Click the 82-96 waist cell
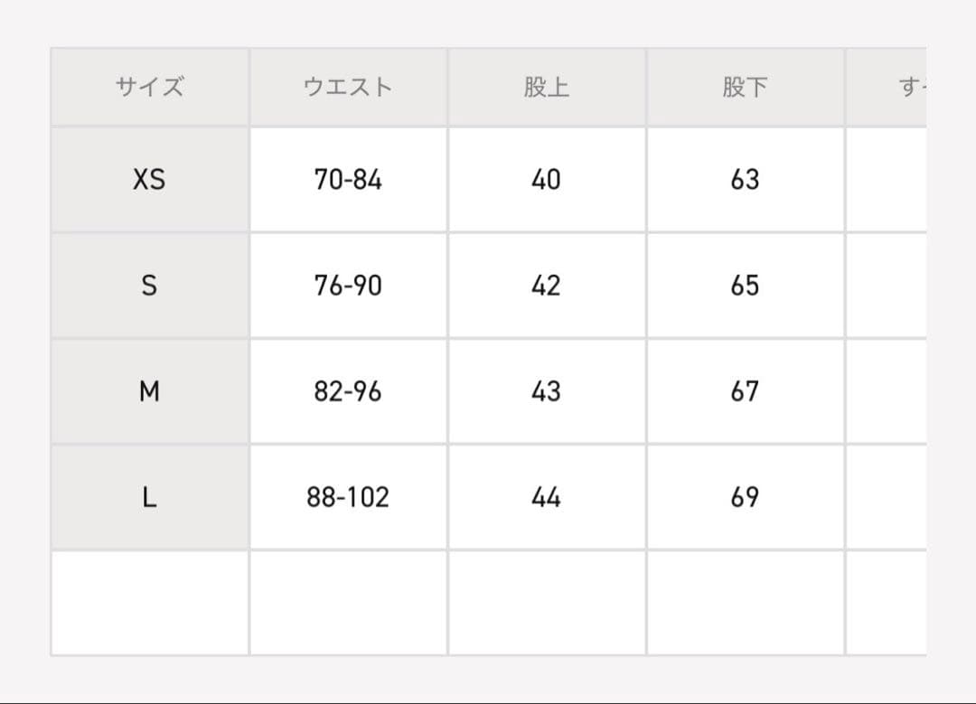The width and height of the screenshot is (976, 704). click(x=348, y=391)
